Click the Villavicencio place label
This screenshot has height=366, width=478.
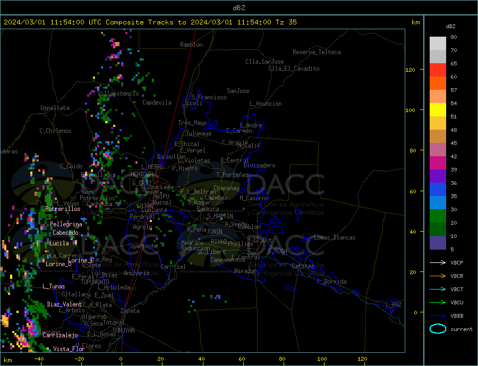[118, 93]
